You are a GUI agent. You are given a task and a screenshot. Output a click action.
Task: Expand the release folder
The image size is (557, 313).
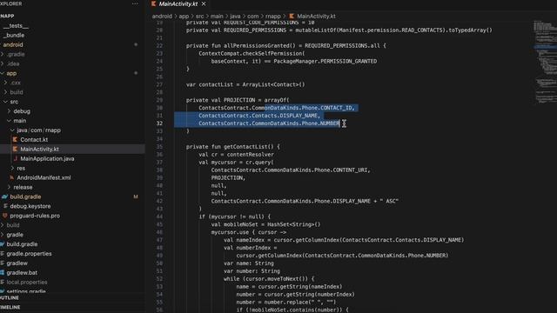(x=9, y=187)
